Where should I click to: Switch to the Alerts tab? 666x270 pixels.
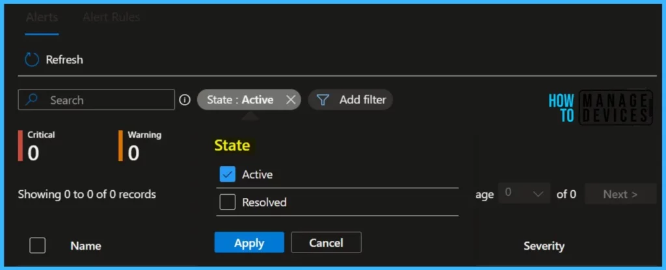42,18
